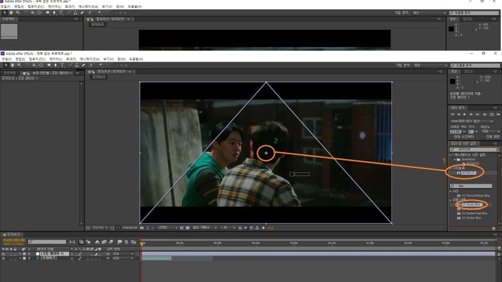Select the Selection arrow tool

6,65
